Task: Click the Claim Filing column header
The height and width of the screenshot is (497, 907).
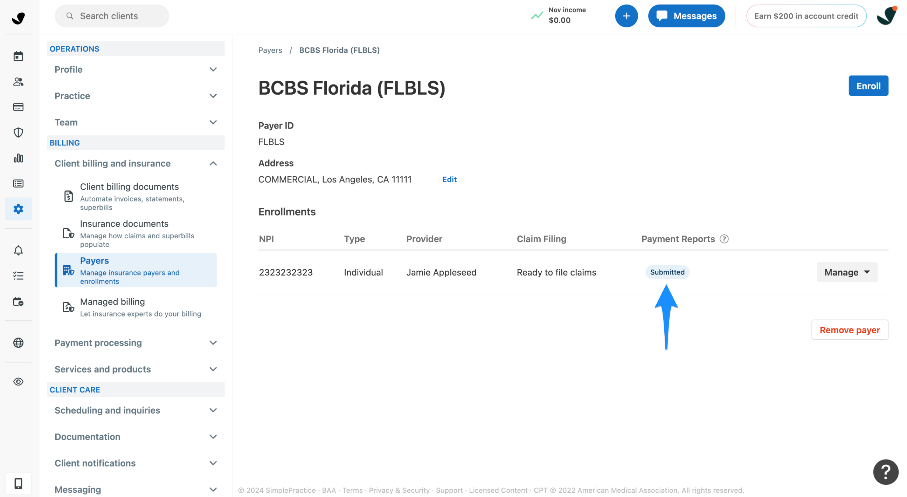Action: [x=541, y=239]
